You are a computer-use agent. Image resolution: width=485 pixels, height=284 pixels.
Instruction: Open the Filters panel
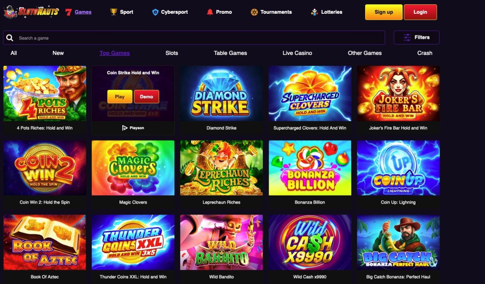[x=416, y=37]
